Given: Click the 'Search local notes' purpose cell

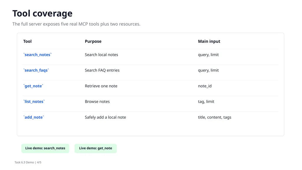Looking at the screenshot, I should point(101,55).
